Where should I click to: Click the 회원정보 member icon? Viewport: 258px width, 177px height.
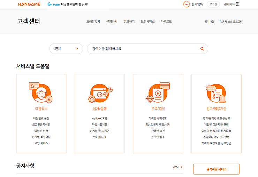41,93
